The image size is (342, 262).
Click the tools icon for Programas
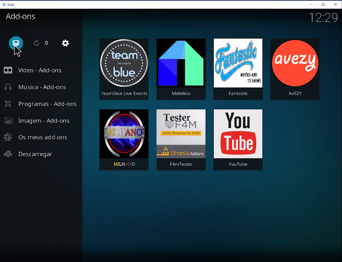(8, 104)
